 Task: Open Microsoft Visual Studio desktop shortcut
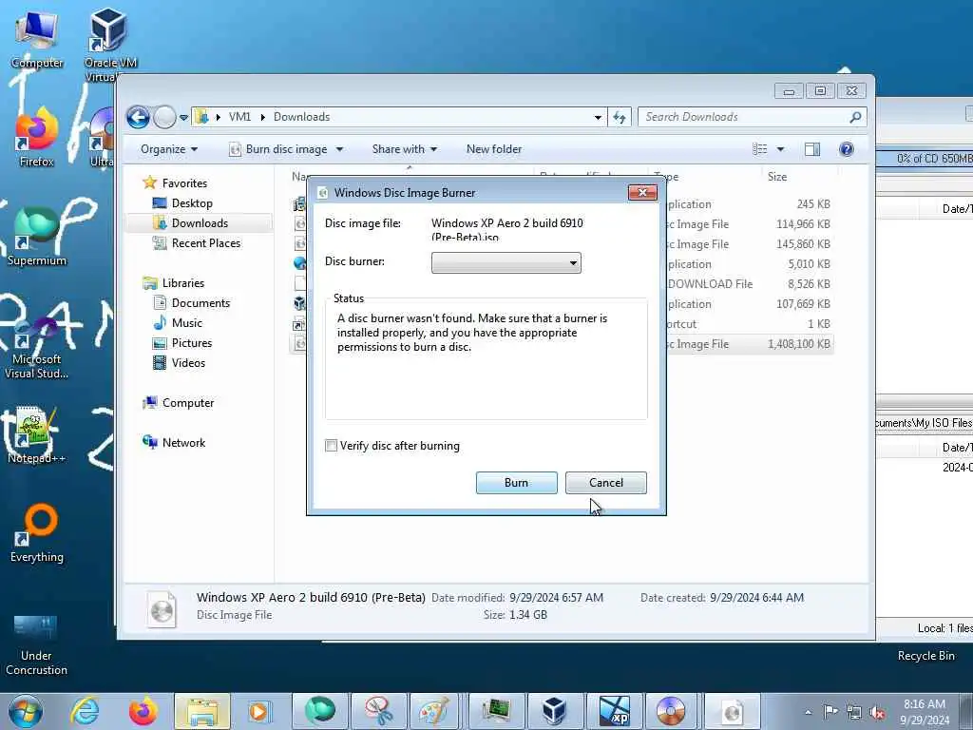click(37, 348)
